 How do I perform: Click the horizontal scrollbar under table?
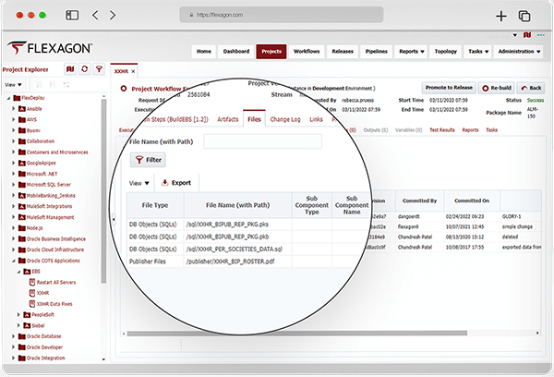(x=297, y=334)
